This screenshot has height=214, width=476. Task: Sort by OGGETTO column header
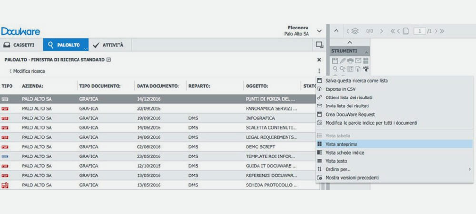pyautogui.click(x=257, y=86)
